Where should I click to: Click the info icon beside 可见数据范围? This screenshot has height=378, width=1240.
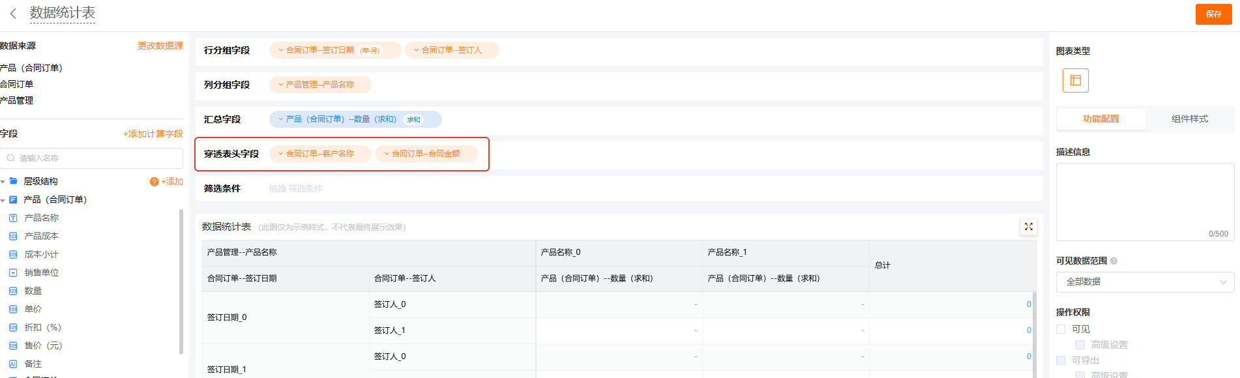click(1114, 261)
